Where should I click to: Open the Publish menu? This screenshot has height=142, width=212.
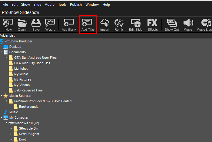76,5
